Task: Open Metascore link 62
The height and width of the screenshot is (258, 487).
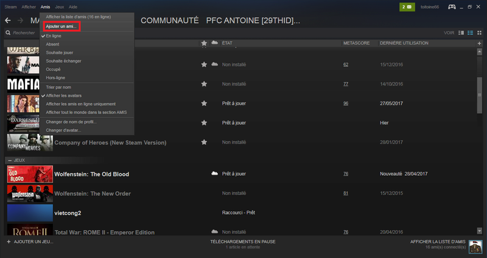Action: click(346, 64)
